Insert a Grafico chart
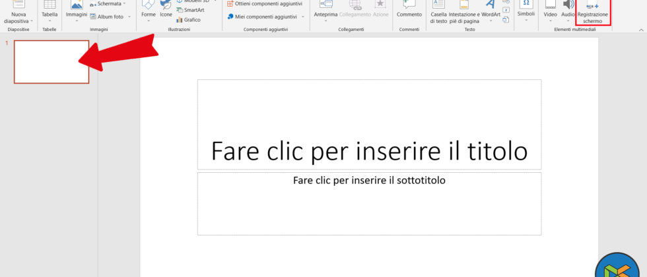The image size is (647, 277). [187, 20]
